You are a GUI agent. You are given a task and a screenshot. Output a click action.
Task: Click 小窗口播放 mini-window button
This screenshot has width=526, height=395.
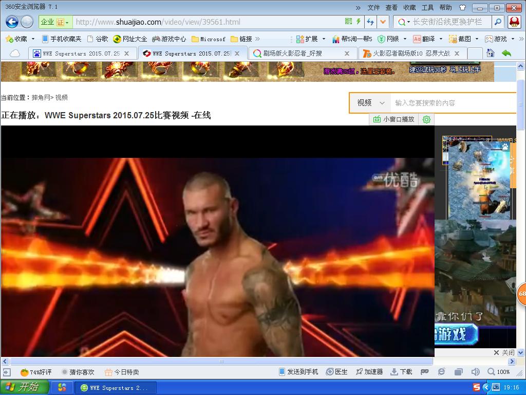point(394,119)
